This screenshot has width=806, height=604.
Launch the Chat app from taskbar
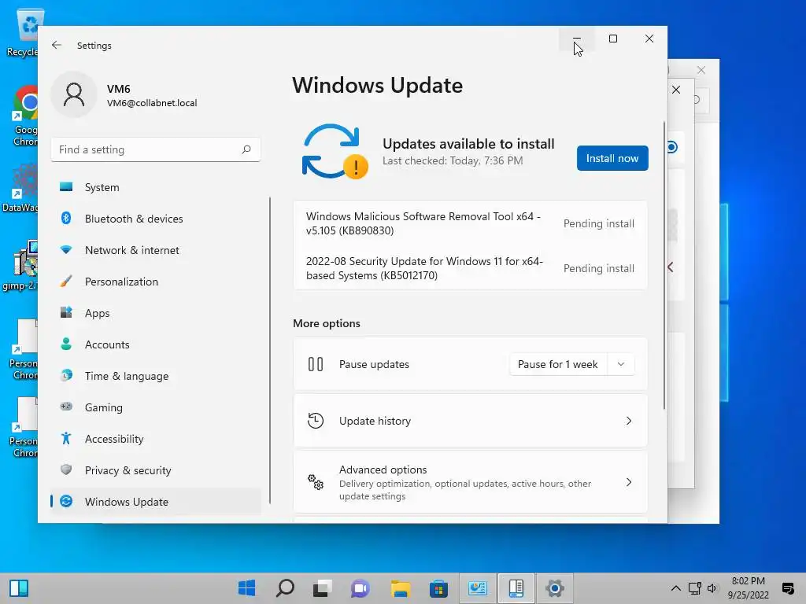click(x=360, y=588)
